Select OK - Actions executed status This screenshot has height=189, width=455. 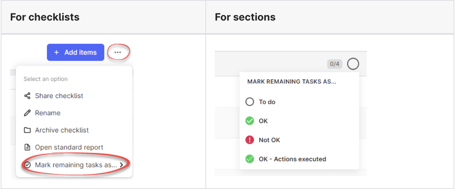click(292, 159)
